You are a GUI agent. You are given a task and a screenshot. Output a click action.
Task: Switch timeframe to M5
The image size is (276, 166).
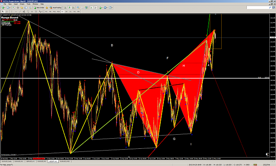click(50, 11)
